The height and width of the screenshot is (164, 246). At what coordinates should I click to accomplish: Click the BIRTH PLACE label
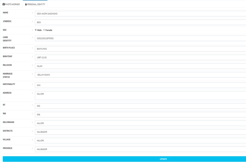9,48
